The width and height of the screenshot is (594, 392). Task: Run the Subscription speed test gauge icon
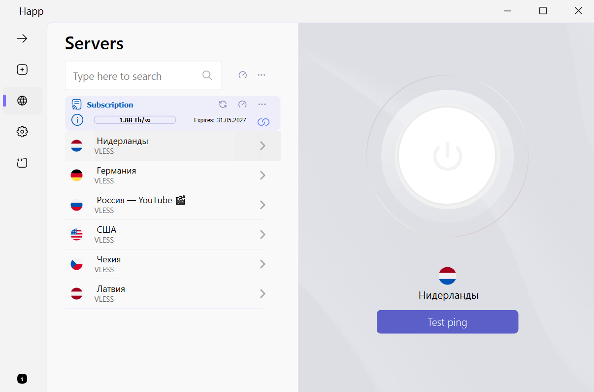click(242, 104)
